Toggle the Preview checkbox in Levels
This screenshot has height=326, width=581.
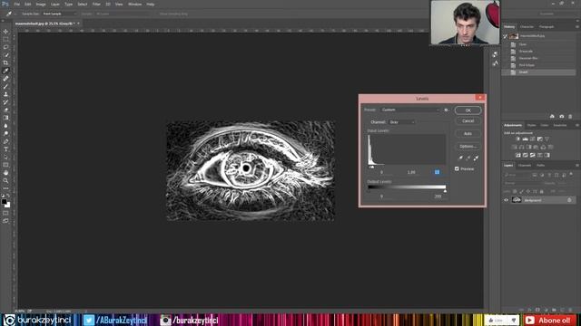[457, 168]
